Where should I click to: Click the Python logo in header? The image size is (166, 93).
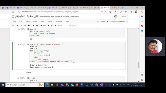(116, 16)
